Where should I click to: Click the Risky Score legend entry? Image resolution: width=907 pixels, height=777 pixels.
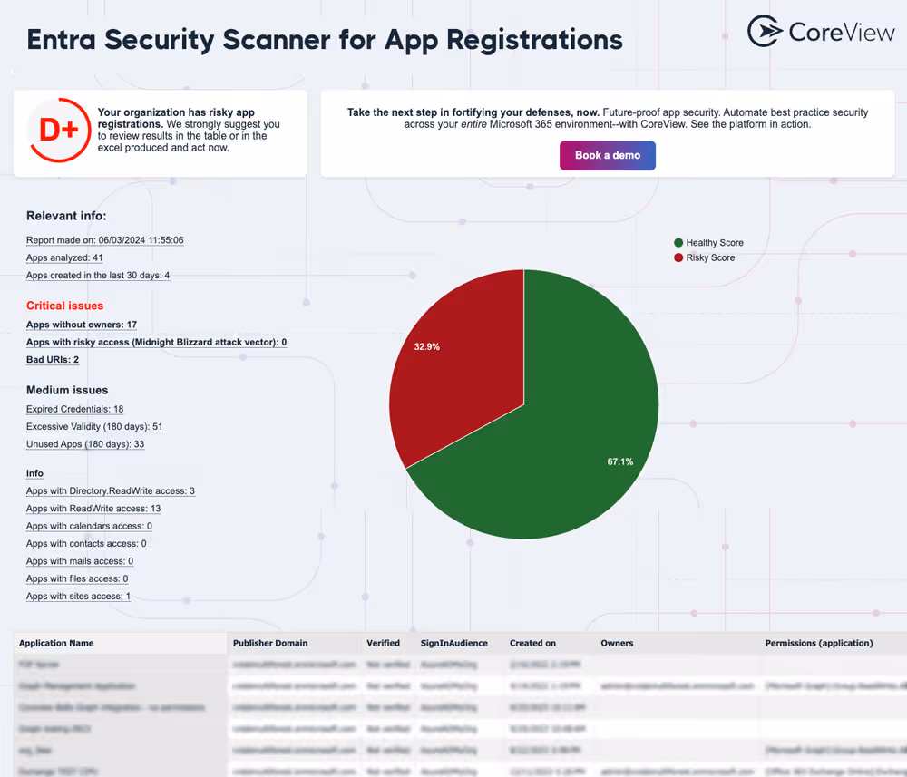pos(705,257)
